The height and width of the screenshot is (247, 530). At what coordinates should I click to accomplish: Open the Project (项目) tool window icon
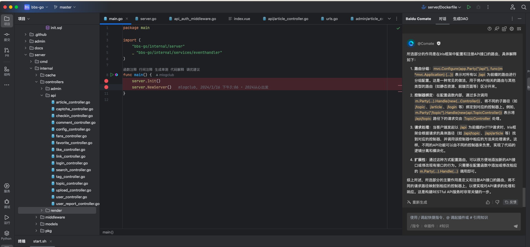click(x=7, y=21)
